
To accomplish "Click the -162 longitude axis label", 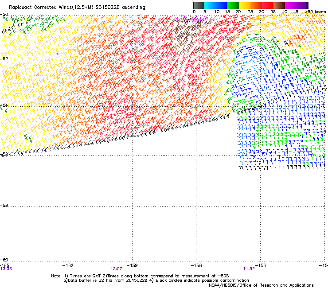I will click(68, 265).
